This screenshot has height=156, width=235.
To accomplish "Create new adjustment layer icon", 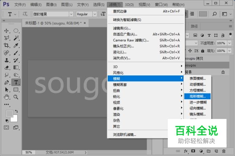I will pos(201,151).
